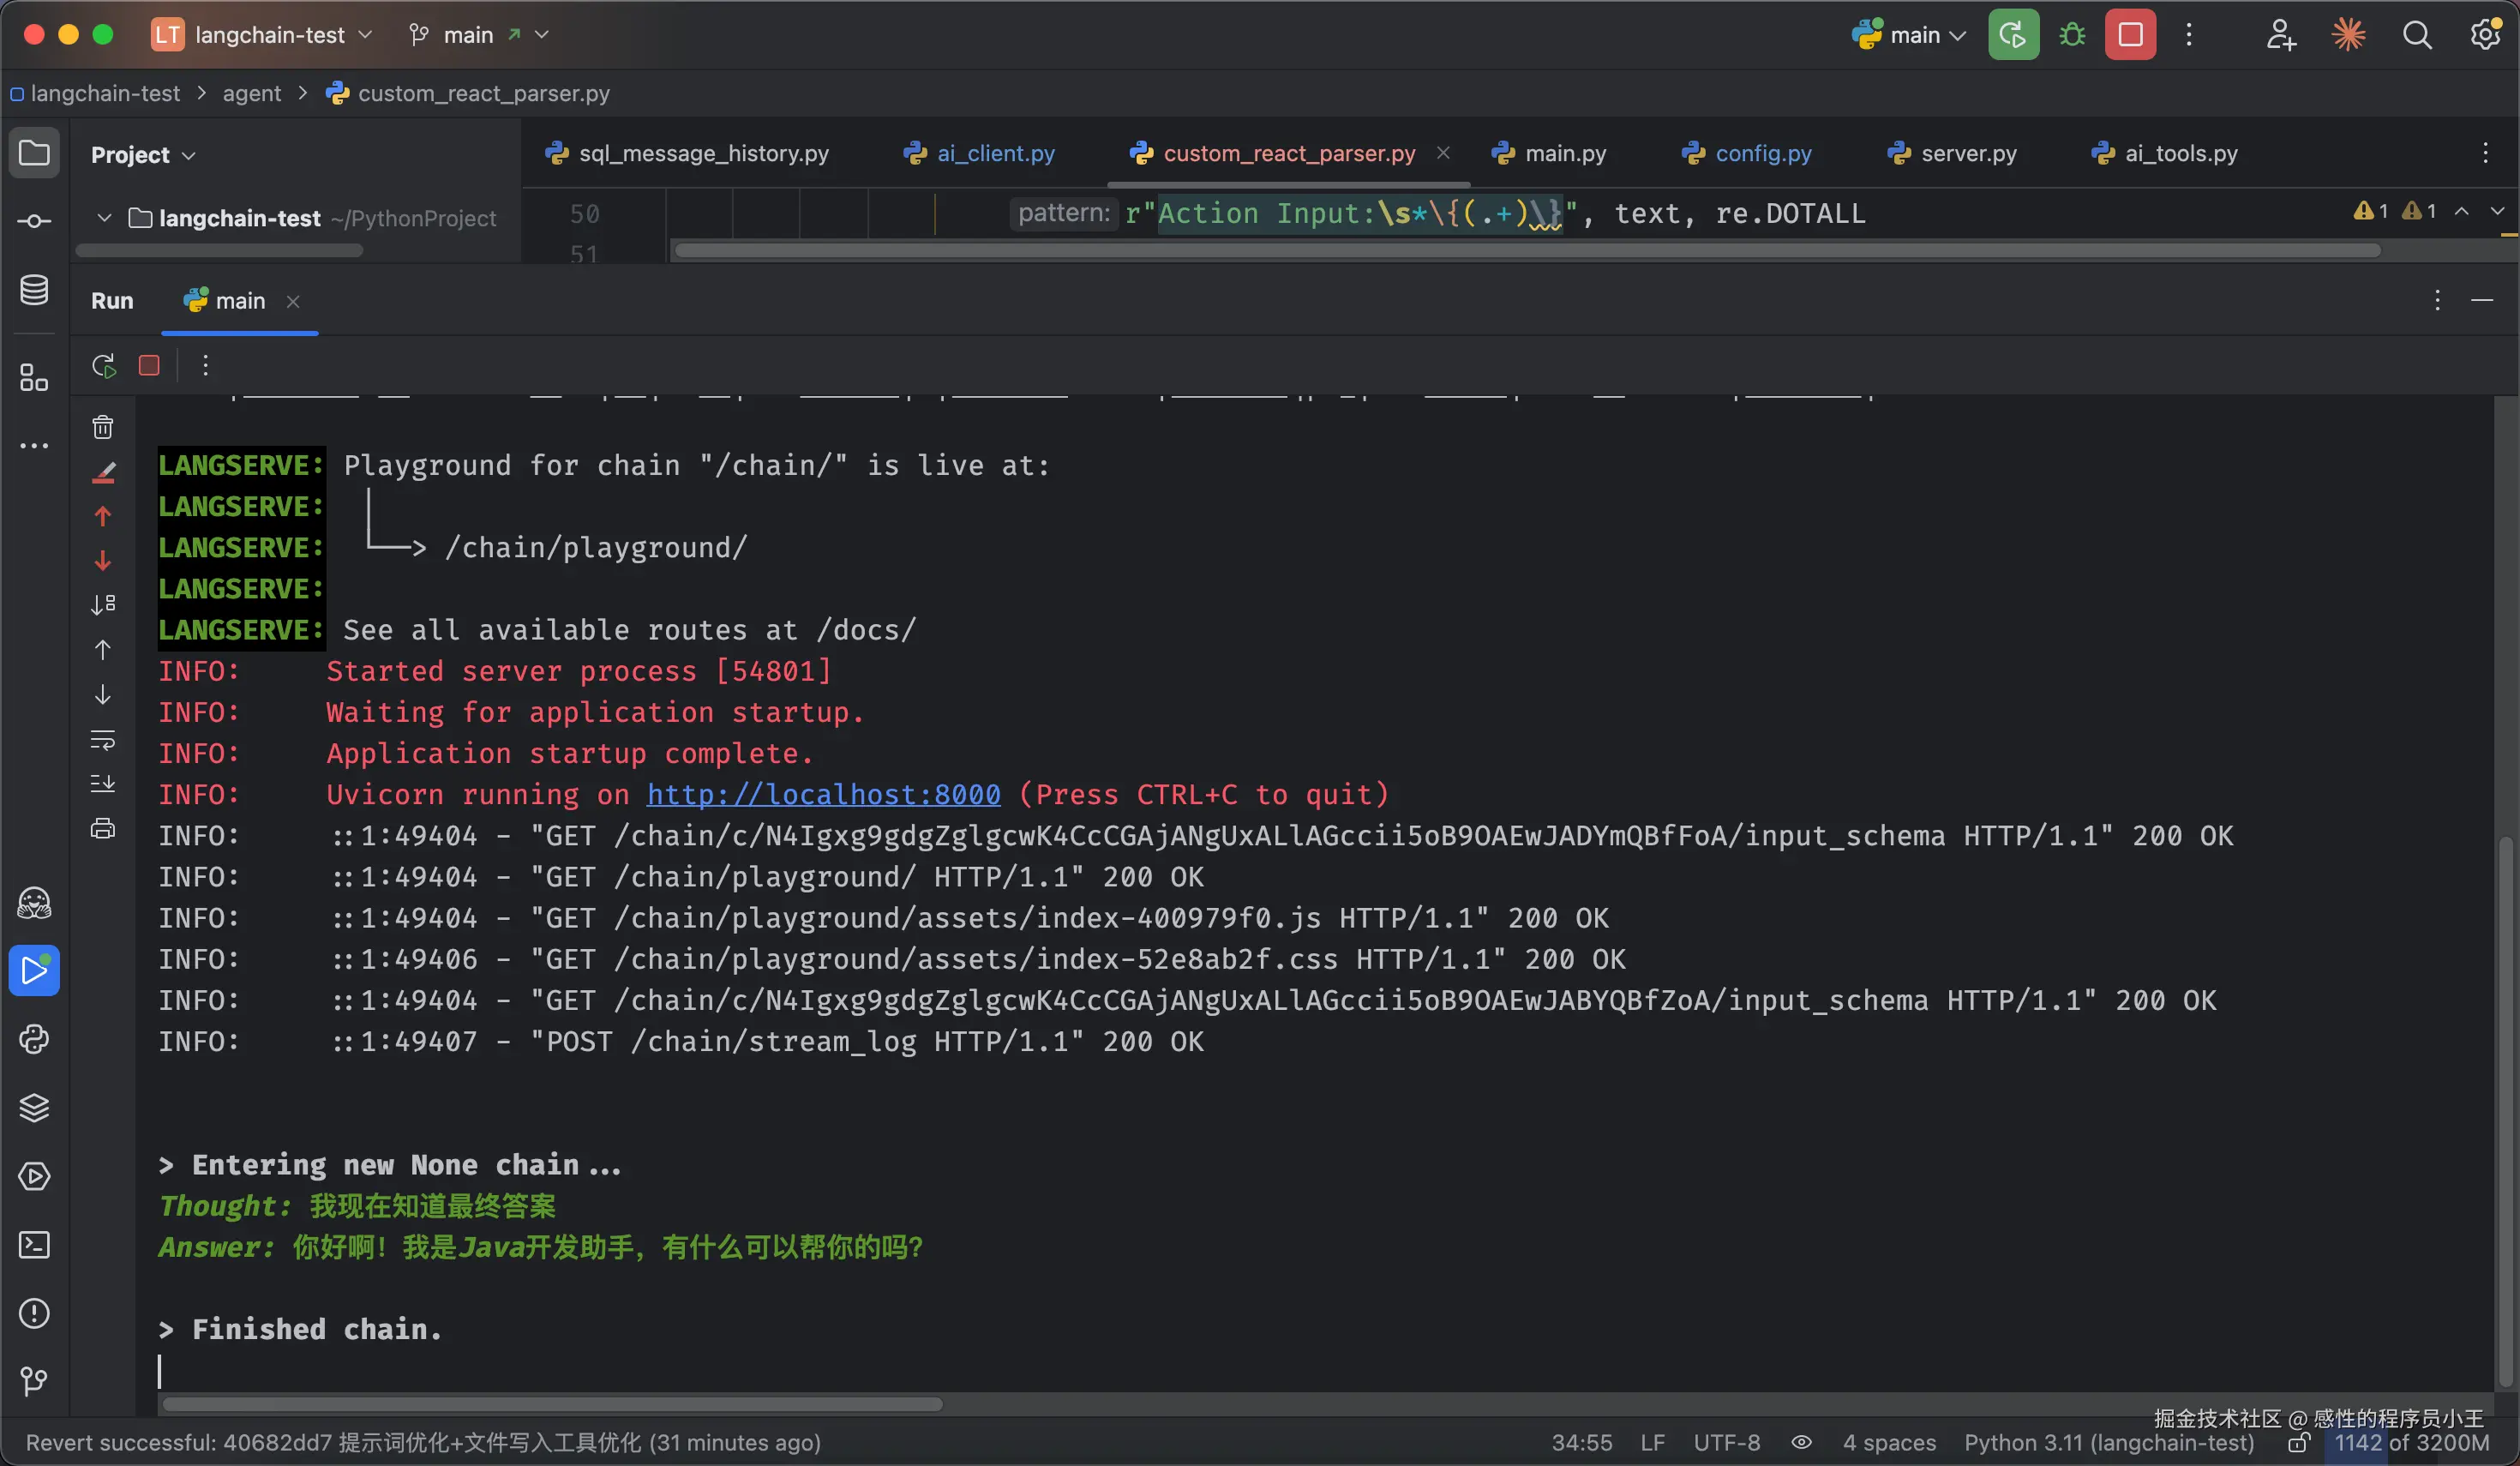Click the Python 3.11 interpreter in status bar
Image resolution: width=2520 pixels, height=1466 pixels.
(x=2108, y=1443)
